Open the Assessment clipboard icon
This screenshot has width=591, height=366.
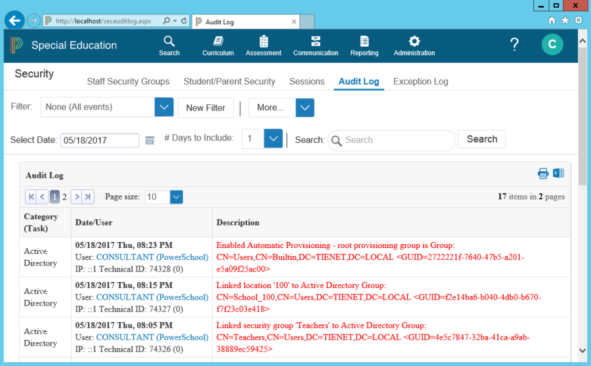click(263, 41)
